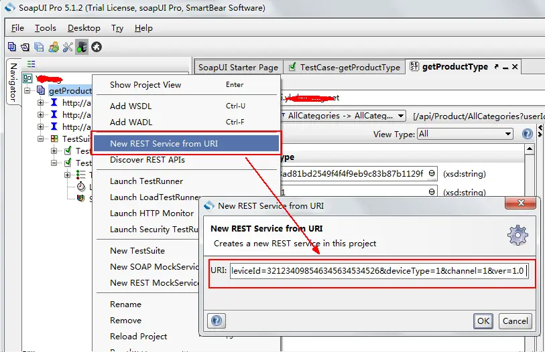545x352 pixels.
Task: Click the puzzle-piece plugin toolbar icon
Action: [x=97, y=47]
